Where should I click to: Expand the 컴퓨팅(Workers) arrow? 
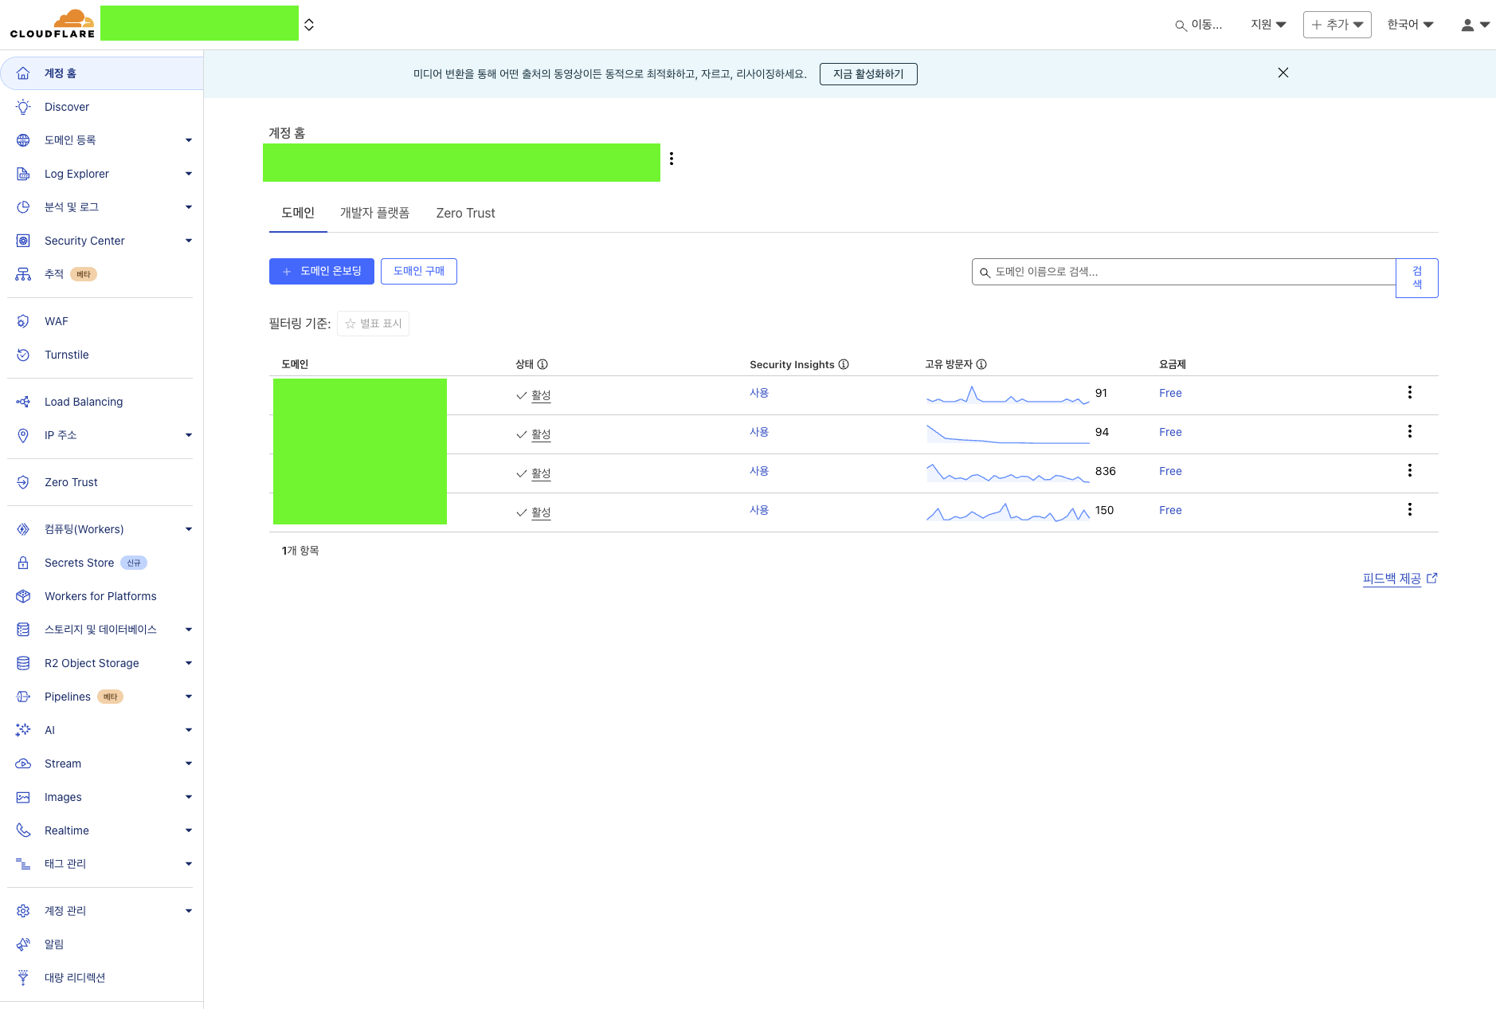[189, 529]
